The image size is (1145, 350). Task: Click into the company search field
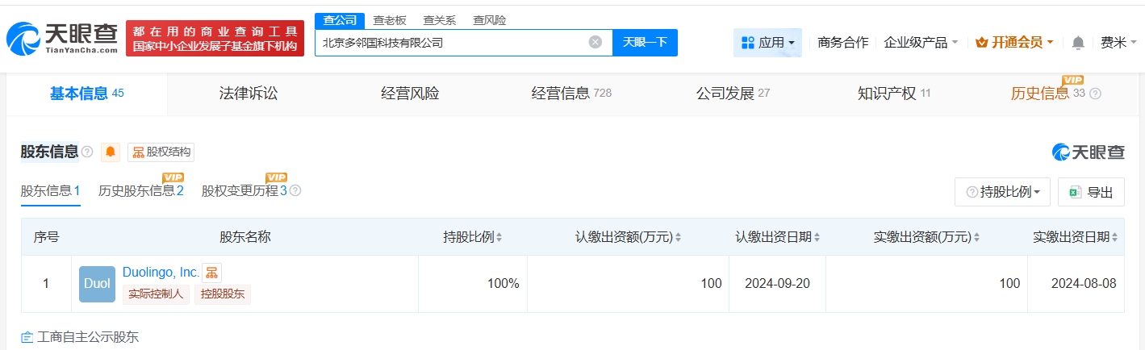click(452, 43)
